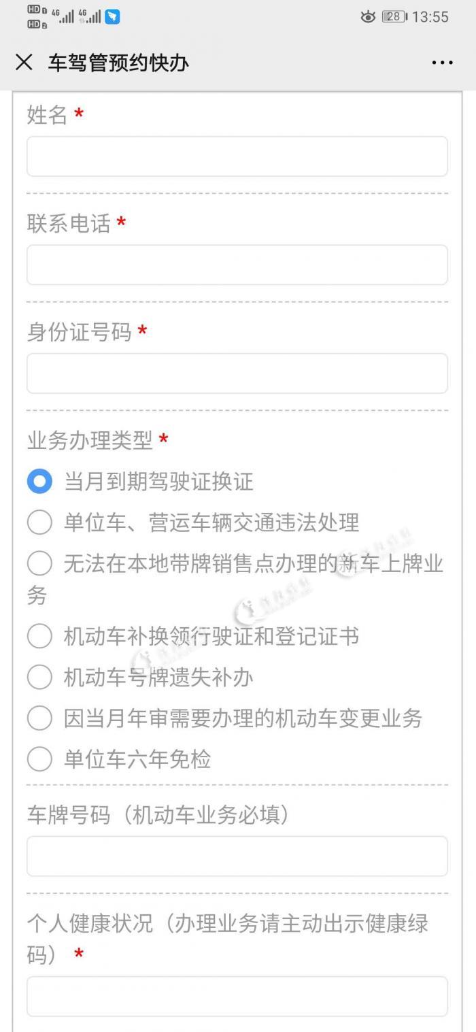
Task: Focus the 身份证号码 input field
Action: click(x=237, y=373)
